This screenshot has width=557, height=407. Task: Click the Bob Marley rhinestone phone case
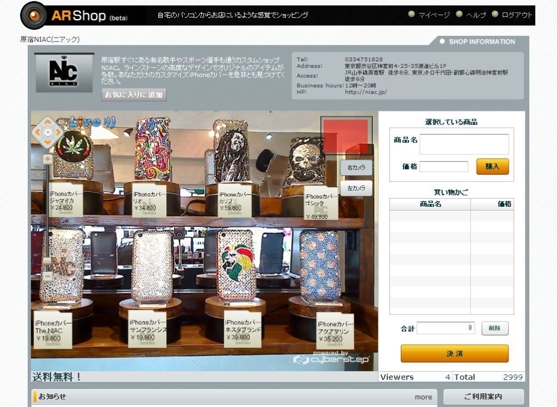coord(231,151)
